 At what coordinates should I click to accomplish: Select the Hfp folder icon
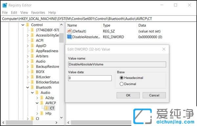click(42, 113)
